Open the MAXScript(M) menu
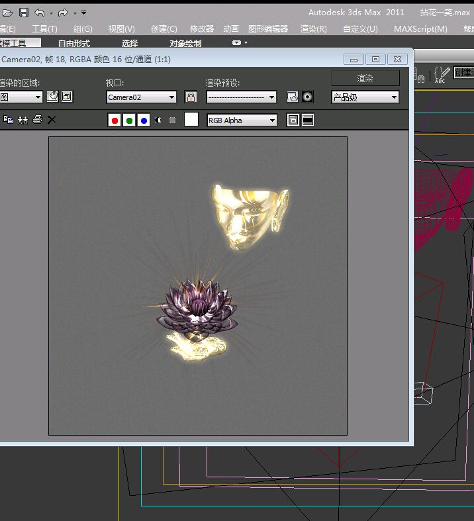 pyautogui.click(x=420, y=29)
